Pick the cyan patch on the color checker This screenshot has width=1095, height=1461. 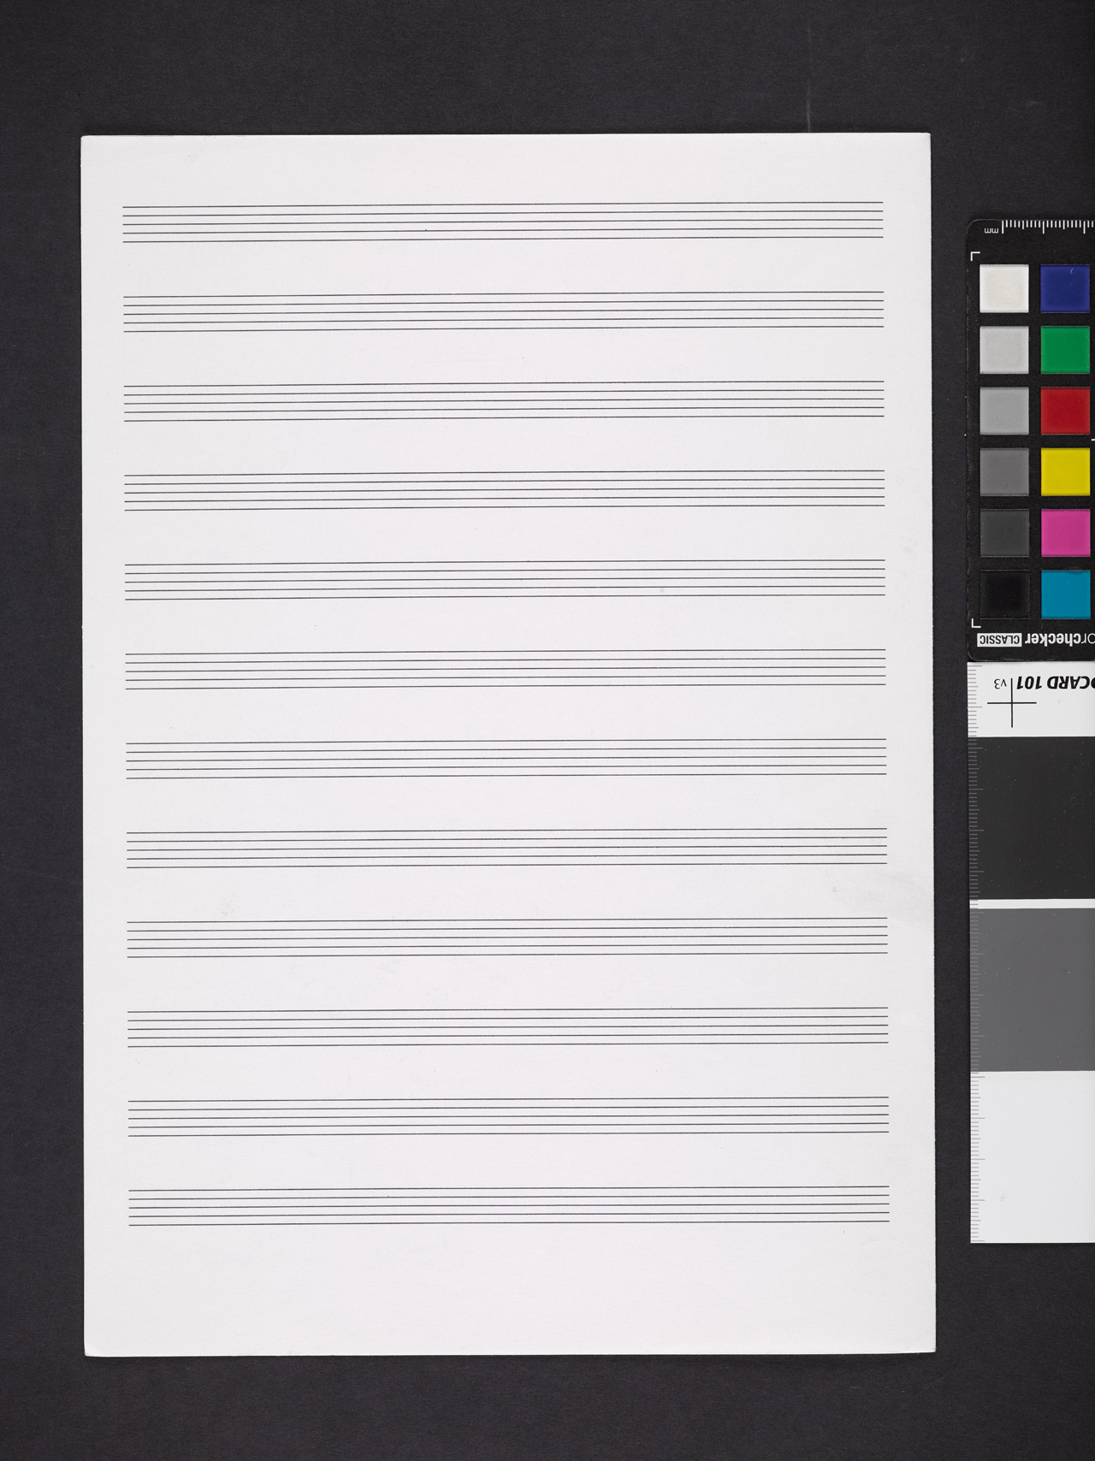pyautogui.click(x=1065, y=594)
